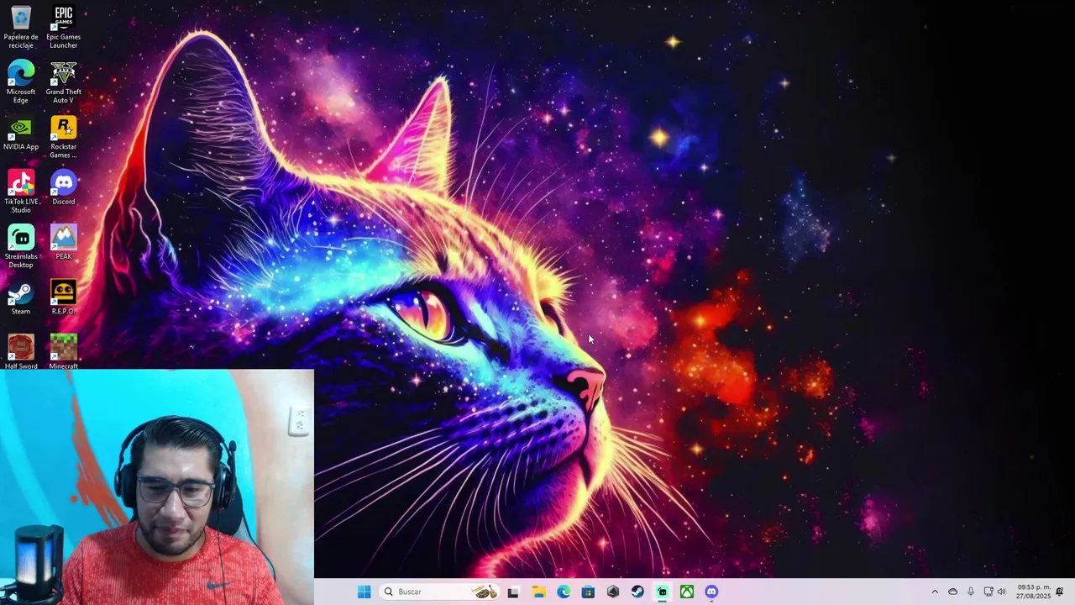Viewport: 1075px width, 605px height.
Task: Click the search highlights image in Buscar box
Action: (485, 592)
